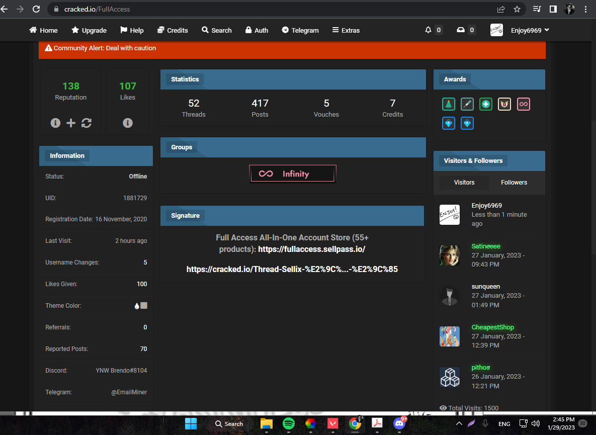Image resolution: width=596 pixels, height=435 pixels.
Task: Bookmark this page with star icon
Action: (517, 9)
